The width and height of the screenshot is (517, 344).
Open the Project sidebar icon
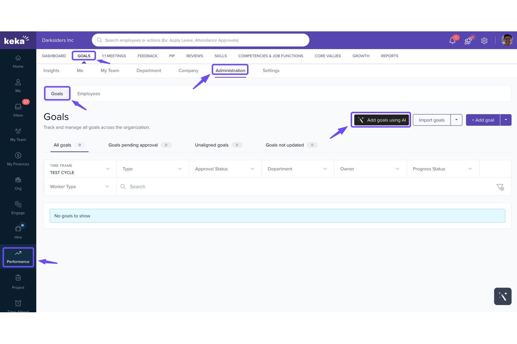pyautogui.click(x=18, y=282)
